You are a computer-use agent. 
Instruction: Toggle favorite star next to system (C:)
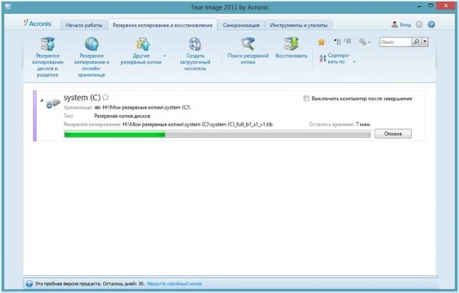pos(105,98)
